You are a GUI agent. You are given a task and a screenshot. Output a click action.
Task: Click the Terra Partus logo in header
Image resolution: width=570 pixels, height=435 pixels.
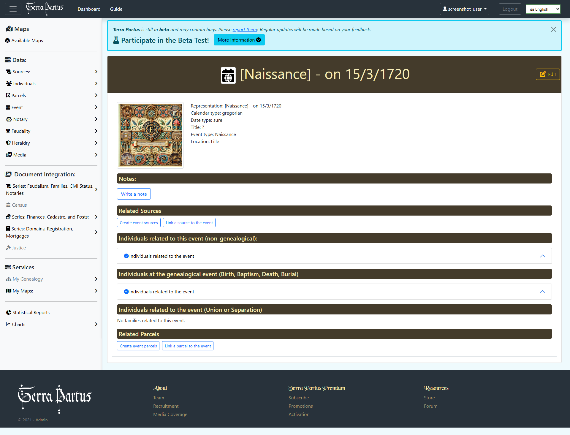[45, 9]
